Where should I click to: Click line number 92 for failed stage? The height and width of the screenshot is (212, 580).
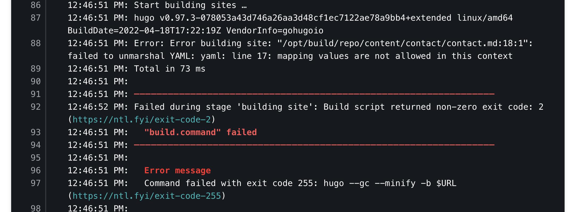pos(36,107)
